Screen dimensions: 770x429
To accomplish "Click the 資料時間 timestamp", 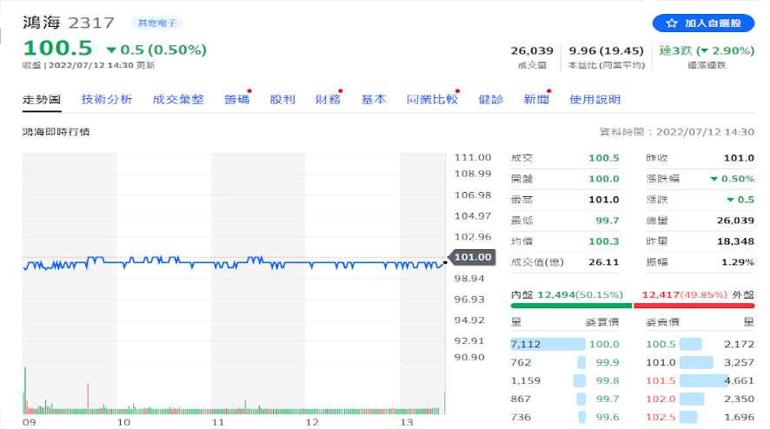I will (676, 132).
